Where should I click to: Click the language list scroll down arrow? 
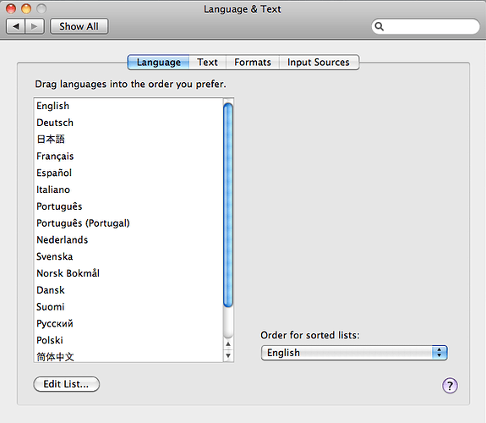[x=228, y=355]
